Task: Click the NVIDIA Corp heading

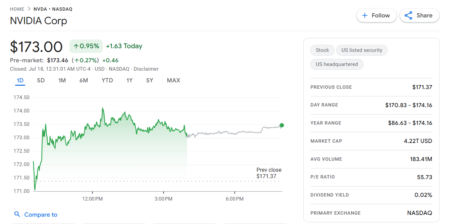Action: pos(39,21)
